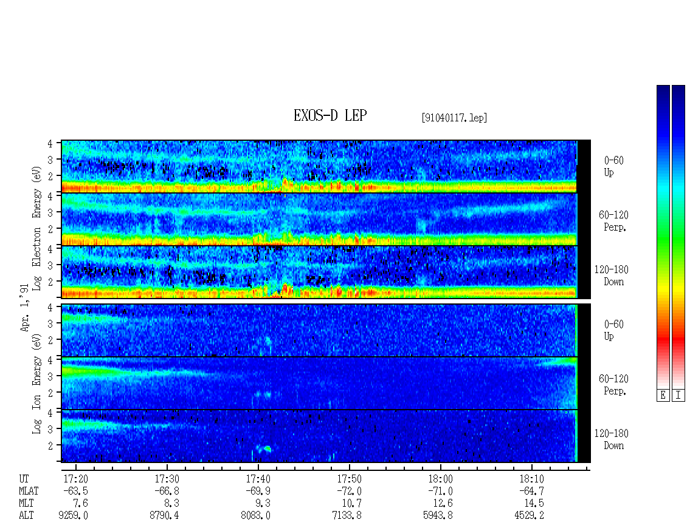Image resolution: width=687 pixels, height=531 pixels.
Task: Click the boxed E label under the color bar
Action: point(663,396)
